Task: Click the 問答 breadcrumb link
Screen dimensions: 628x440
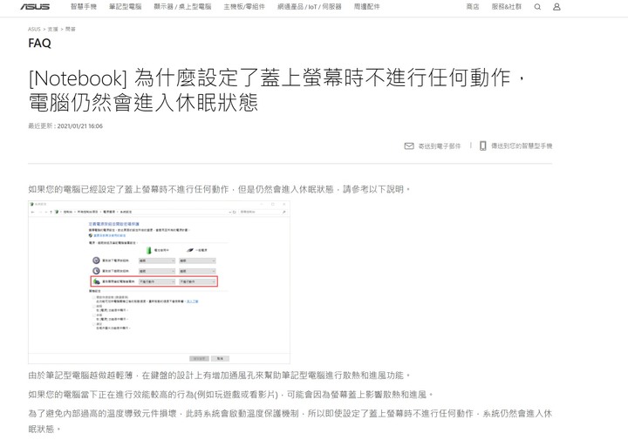Action: click(x=70, y=30)
